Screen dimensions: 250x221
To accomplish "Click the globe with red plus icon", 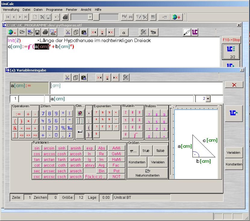I will pos(176,17).
